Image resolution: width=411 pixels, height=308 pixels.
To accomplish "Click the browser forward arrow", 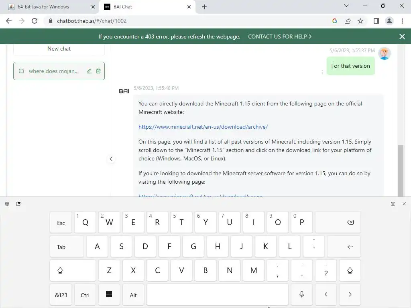I will click(22, 21).
